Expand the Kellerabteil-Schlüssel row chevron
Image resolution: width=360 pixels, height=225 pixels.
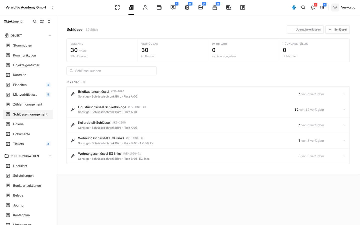pos(344,125)
